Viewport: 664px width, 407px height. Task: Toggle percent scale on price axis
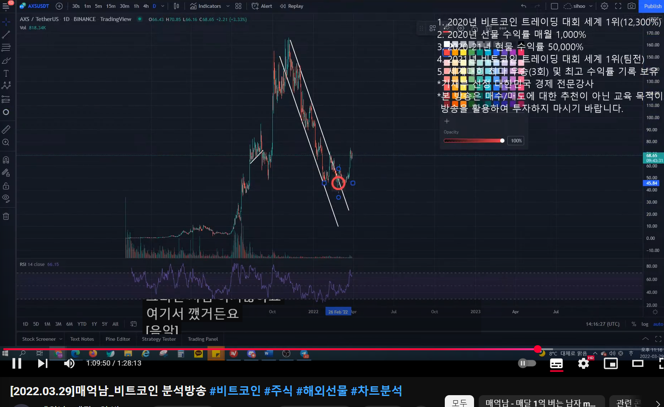(x=634, y=324)
